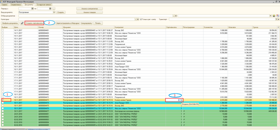
Task: Check the box for document Ш0000004474
Action: tap(3, 103)
